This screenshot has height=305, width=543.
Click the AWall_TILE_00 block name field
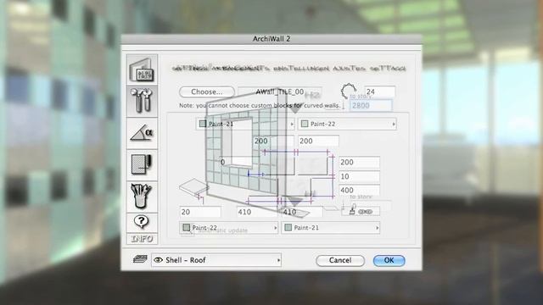(x=280, y=92)
